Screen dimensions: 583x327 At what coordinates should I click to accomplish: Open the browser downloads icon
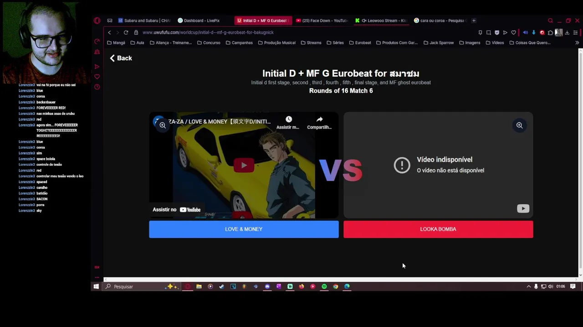pos(567,32)
